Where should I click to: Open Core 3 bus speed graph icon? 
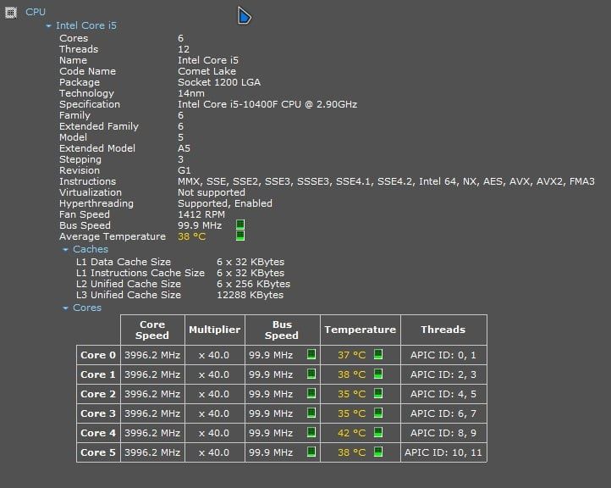pyautogui.click(x=311, y=413)
